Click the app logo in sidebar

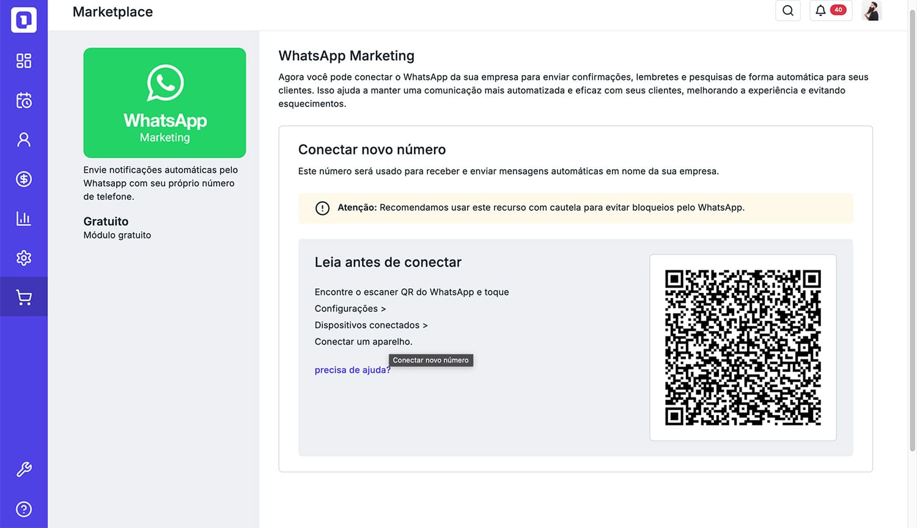point(24,20)
